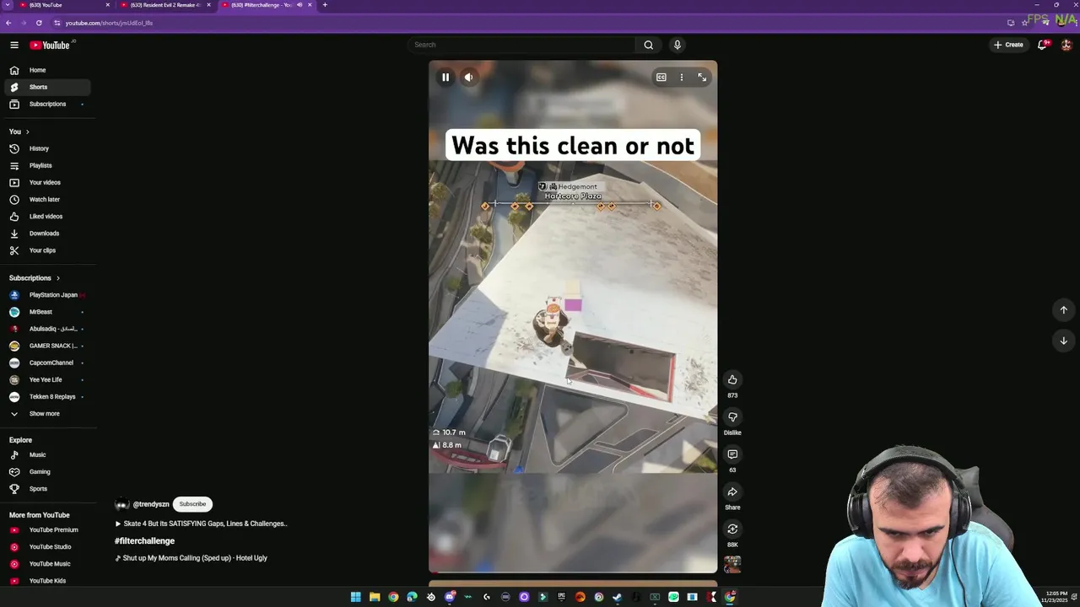Expand Show more subscriptions
The image size is (1080, 607).
46,414
